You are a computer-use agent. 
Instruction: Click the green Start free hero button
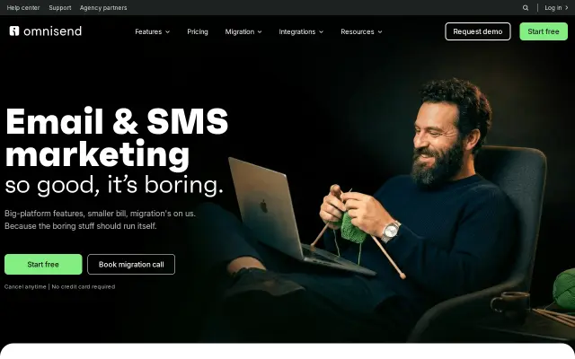43,264
